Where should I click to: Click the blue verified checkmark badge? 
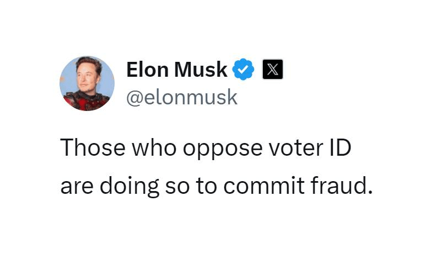pyautogui.click(x=243, y=70)
